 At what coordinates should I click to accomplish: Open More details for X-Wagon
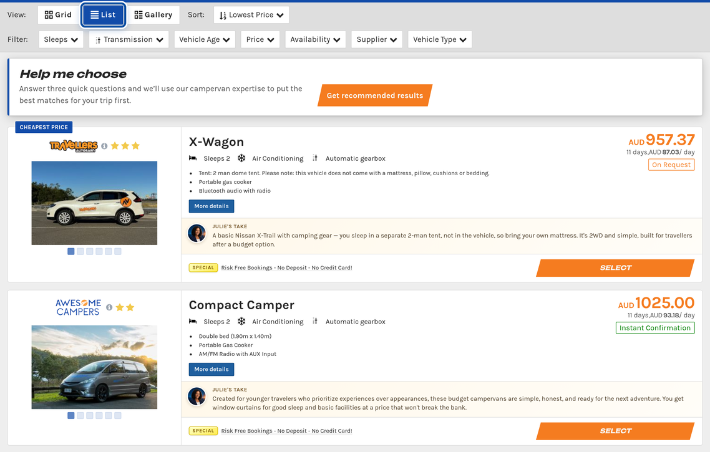212,206
